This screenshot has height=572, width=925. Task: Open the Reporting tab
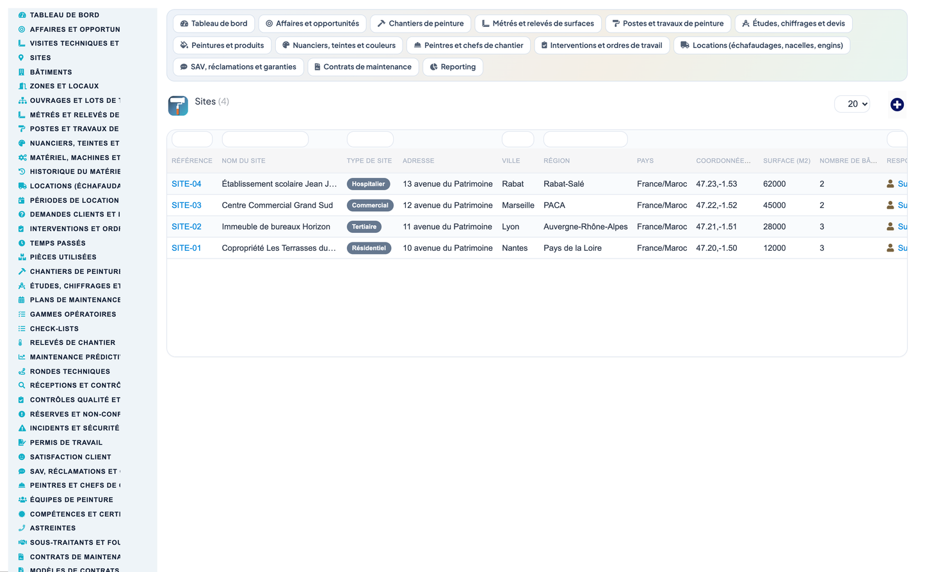tap(453, 67)
